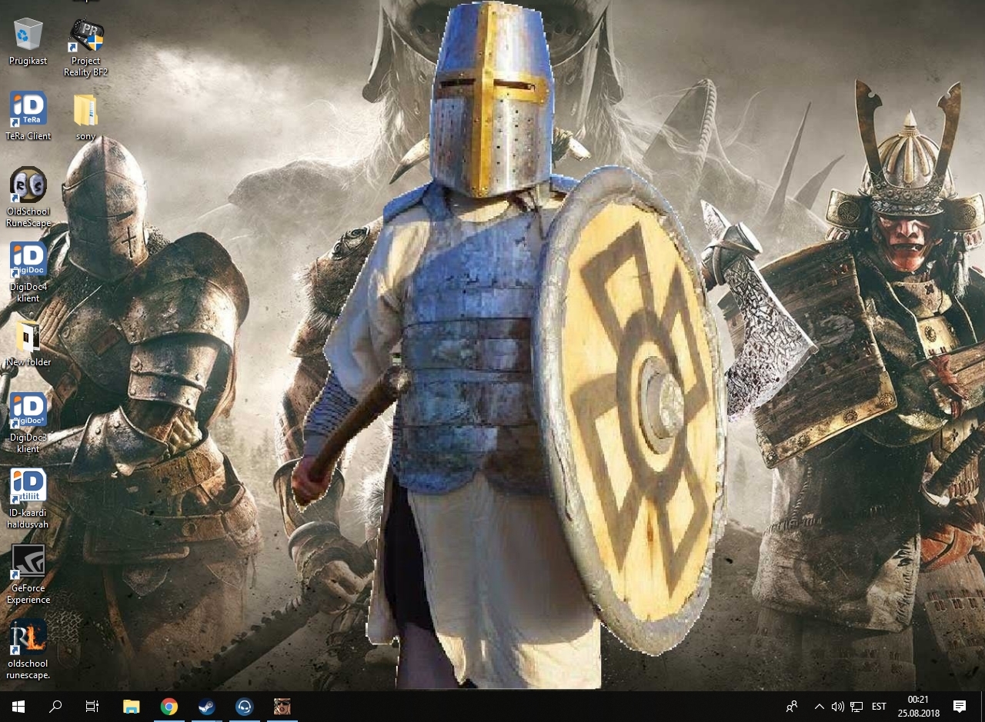Viewport: 985px width, 722px height.
Task: Select the ID-kaardi haldusvahend utility shortcut
Action: 28,499
